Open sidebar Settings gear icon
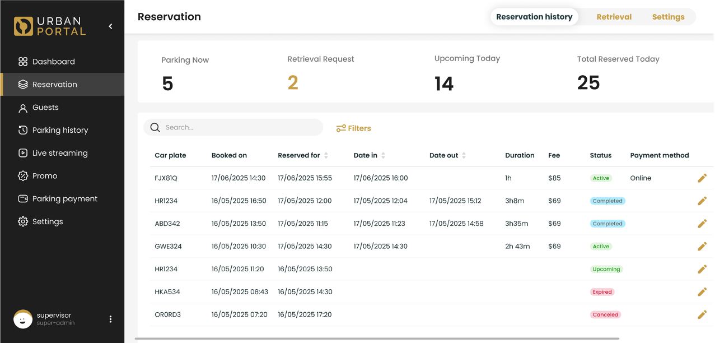The image size is (715, 343). click(x=23, y=222)
